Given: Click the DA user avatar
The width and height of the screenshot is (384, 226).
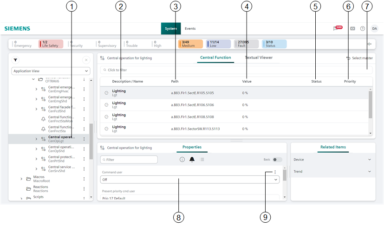Looking at the screenshot, I should pos(374,28).
